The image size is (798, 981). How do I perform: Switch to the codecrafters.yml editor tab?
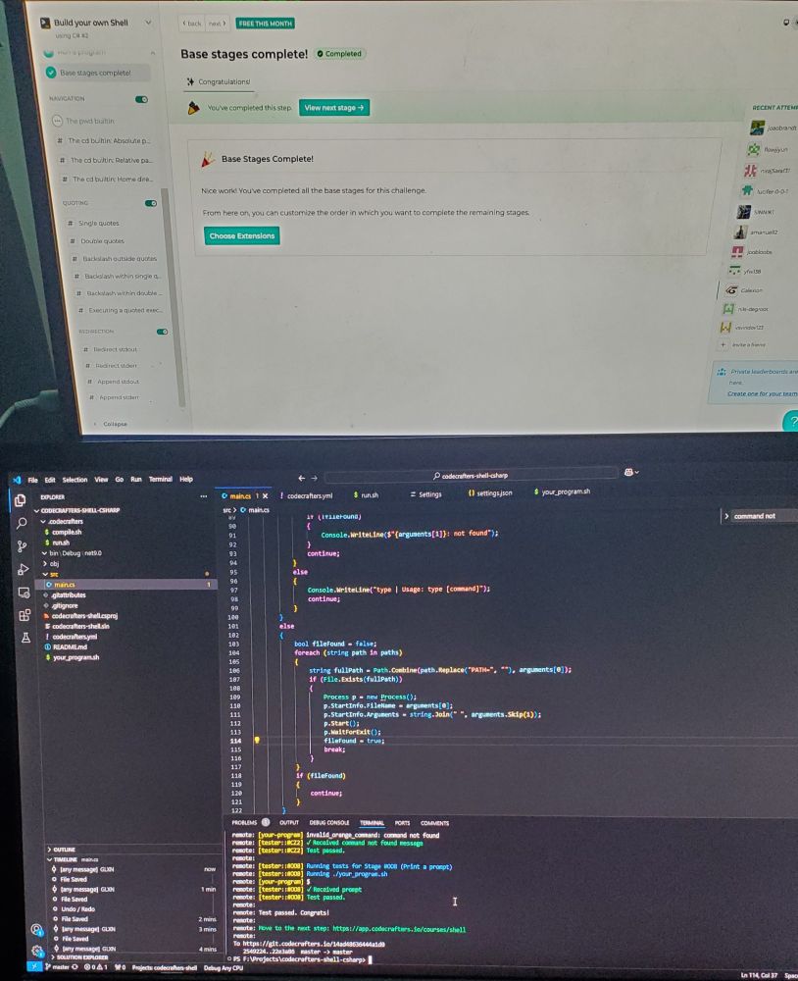[307, 495]
